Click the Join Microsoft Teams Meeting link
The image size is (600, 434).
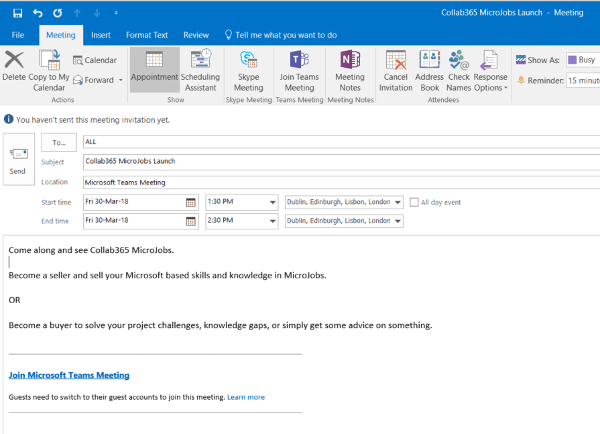click(x=69, y=375)
